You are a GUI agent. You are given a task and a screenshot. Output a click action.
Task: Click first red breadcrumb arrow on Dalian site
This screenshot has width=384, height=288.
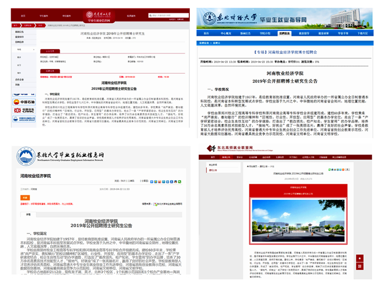point(16,25)
